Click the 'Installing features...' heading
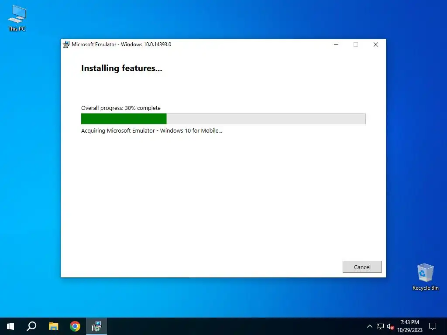 [x=122, y=68]
